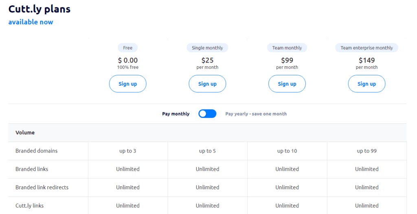Select the Team enterprise monthly badge

click(x=367, y=48)
